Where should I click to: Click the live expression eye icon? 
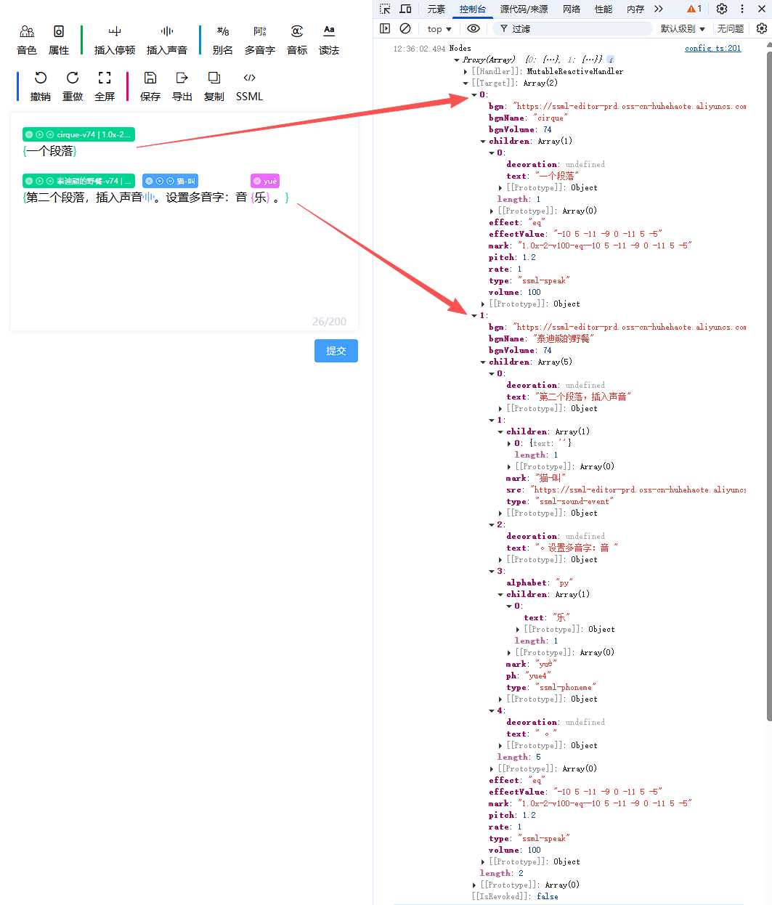(x=474, y=28)
